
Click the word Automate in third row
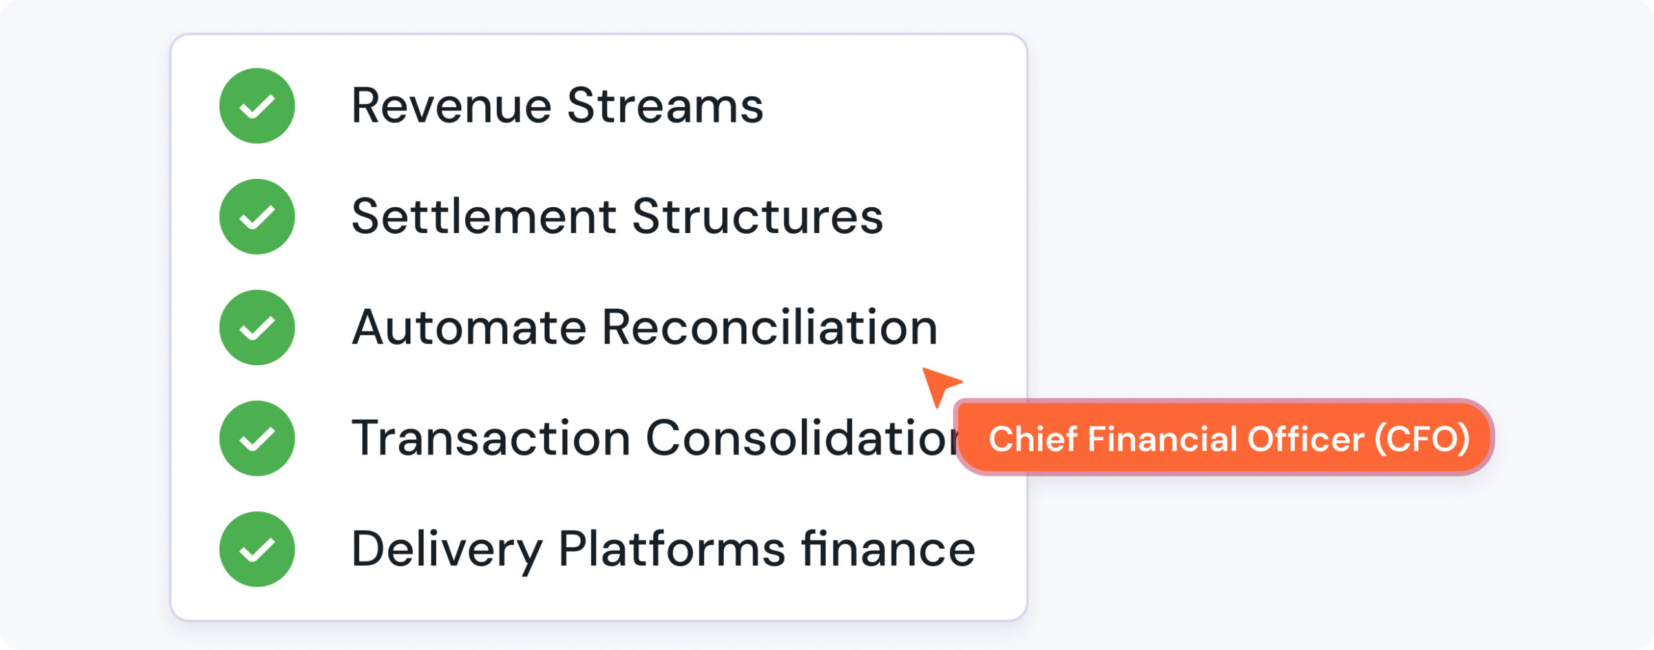click(x=469, y=328)
